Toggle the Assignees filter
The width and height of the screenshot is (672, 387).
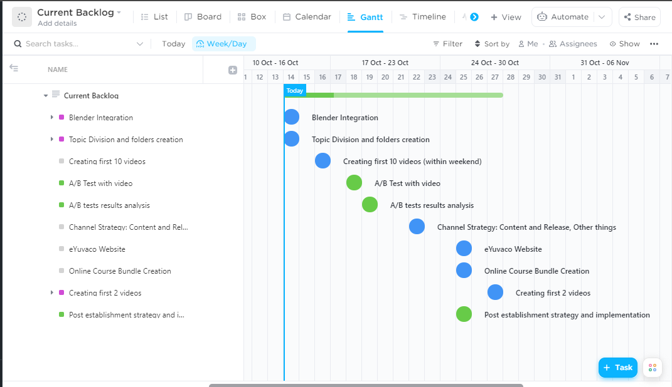click(x=573, y=44)
